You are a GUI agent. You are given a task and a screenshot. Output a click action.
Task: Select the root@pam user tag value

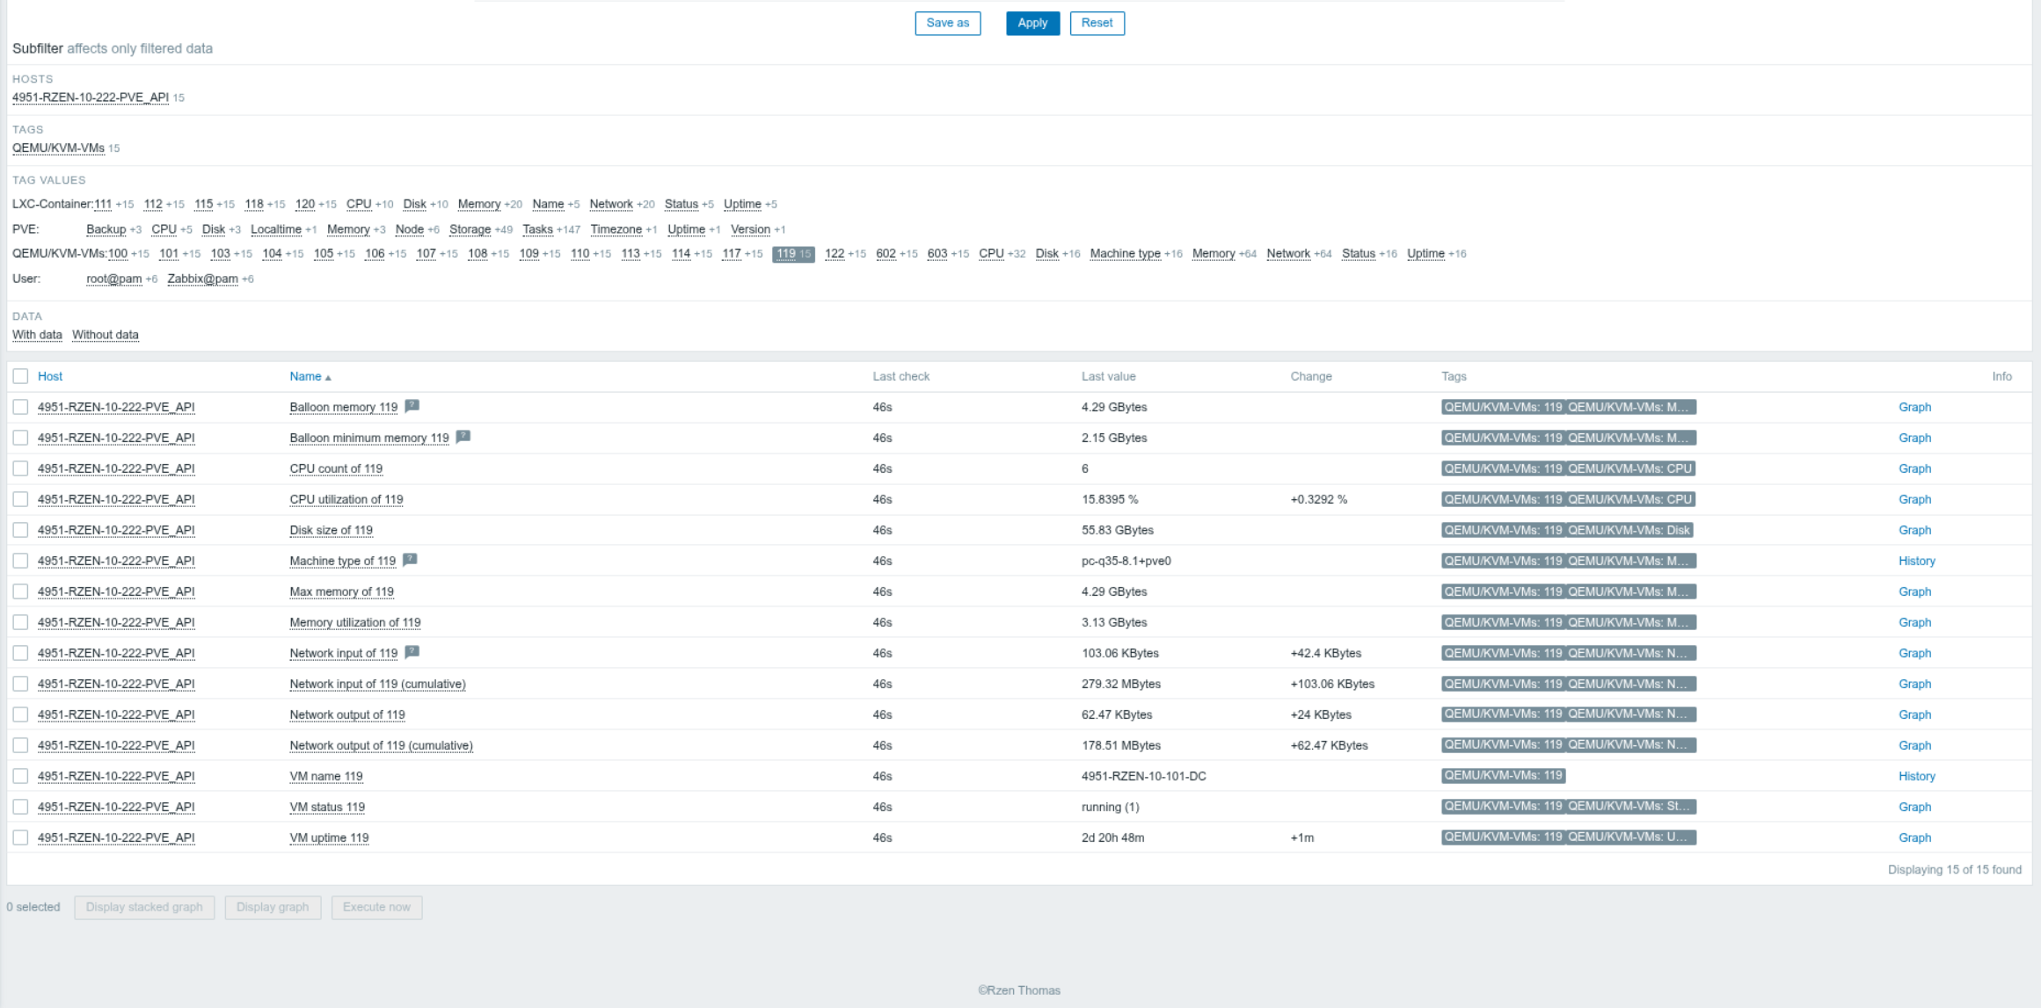[x=114, y=279]
